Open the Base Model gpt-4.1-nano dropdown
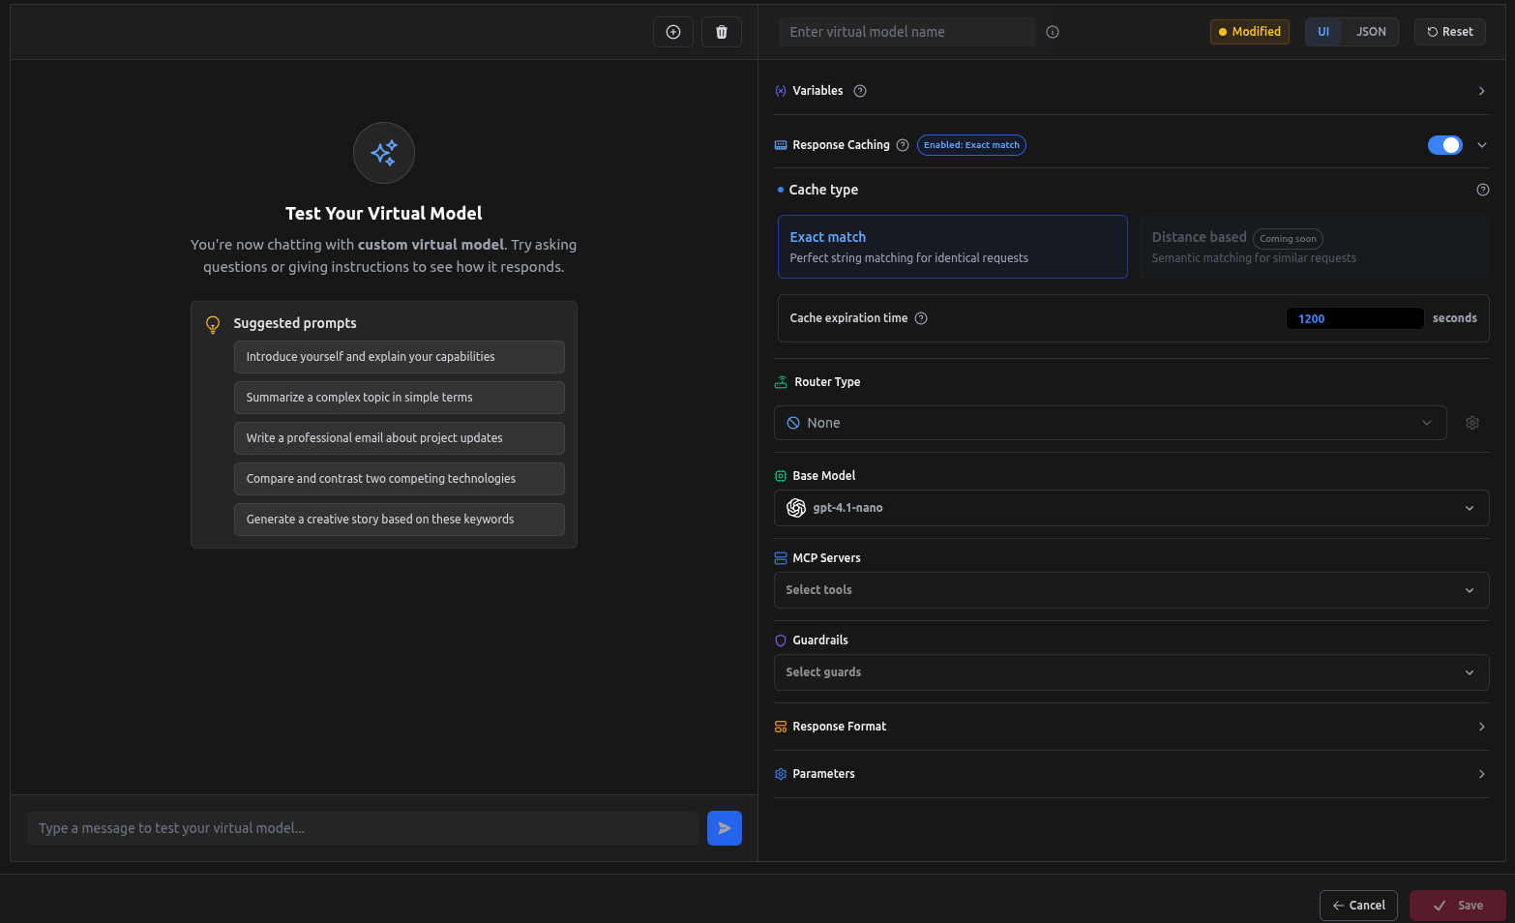 1131,508
